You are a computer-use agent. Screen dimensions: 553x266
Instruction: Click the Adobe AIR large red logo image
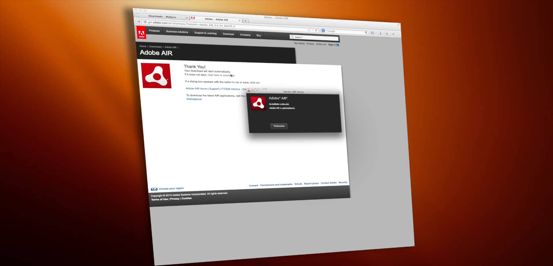pos(156,76)
